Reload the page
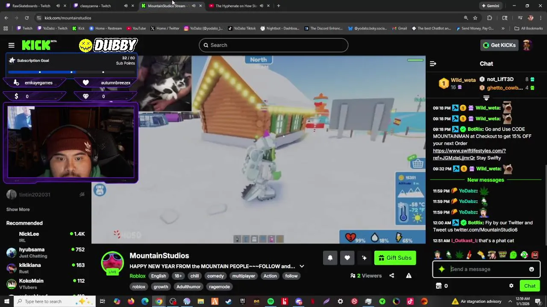Image resolution: width=547 pixels, height=307 pixels. (x=26, y=18)
